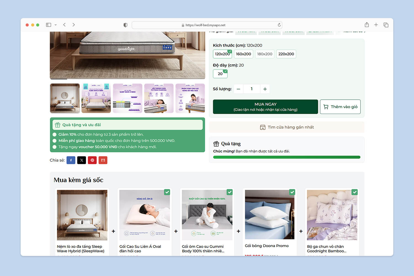Open Nệm lò xo đa tầng Sleep Wave link

pyautogui.click(x=81, y=249)
